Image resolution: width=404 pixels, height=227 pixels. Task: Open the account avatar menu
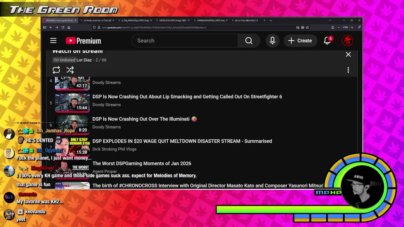[x=347, y=41]
